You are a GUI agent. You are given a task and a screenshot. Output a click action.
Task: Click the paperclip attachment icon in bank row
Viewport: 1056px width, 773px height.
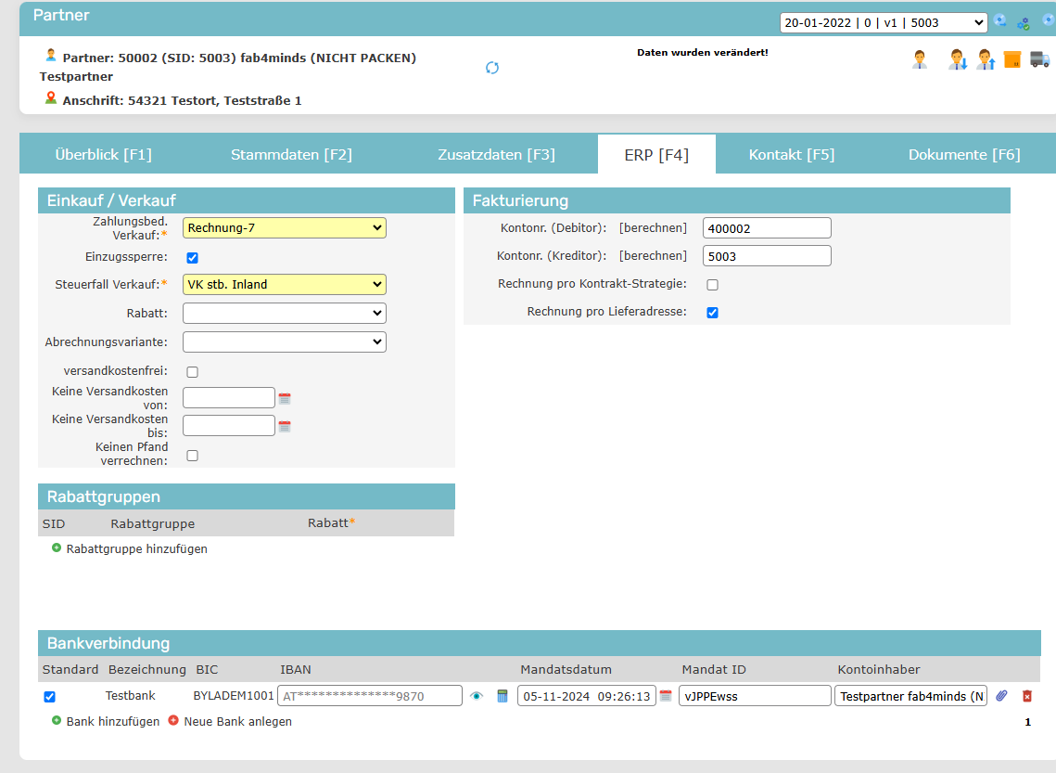point(1001,696)
